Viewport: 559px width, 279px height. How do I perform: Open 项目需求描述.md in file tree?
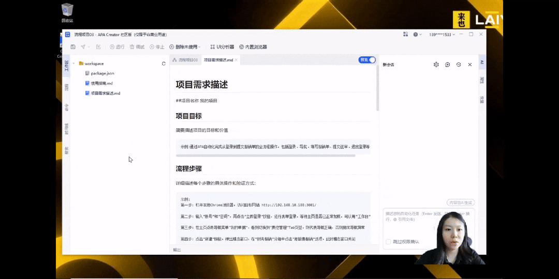(102, 93)
